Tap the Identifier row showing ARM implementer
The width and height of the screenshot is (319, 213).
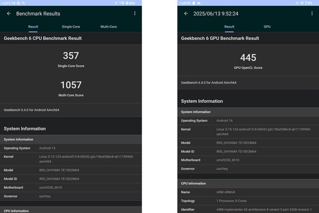248,209
